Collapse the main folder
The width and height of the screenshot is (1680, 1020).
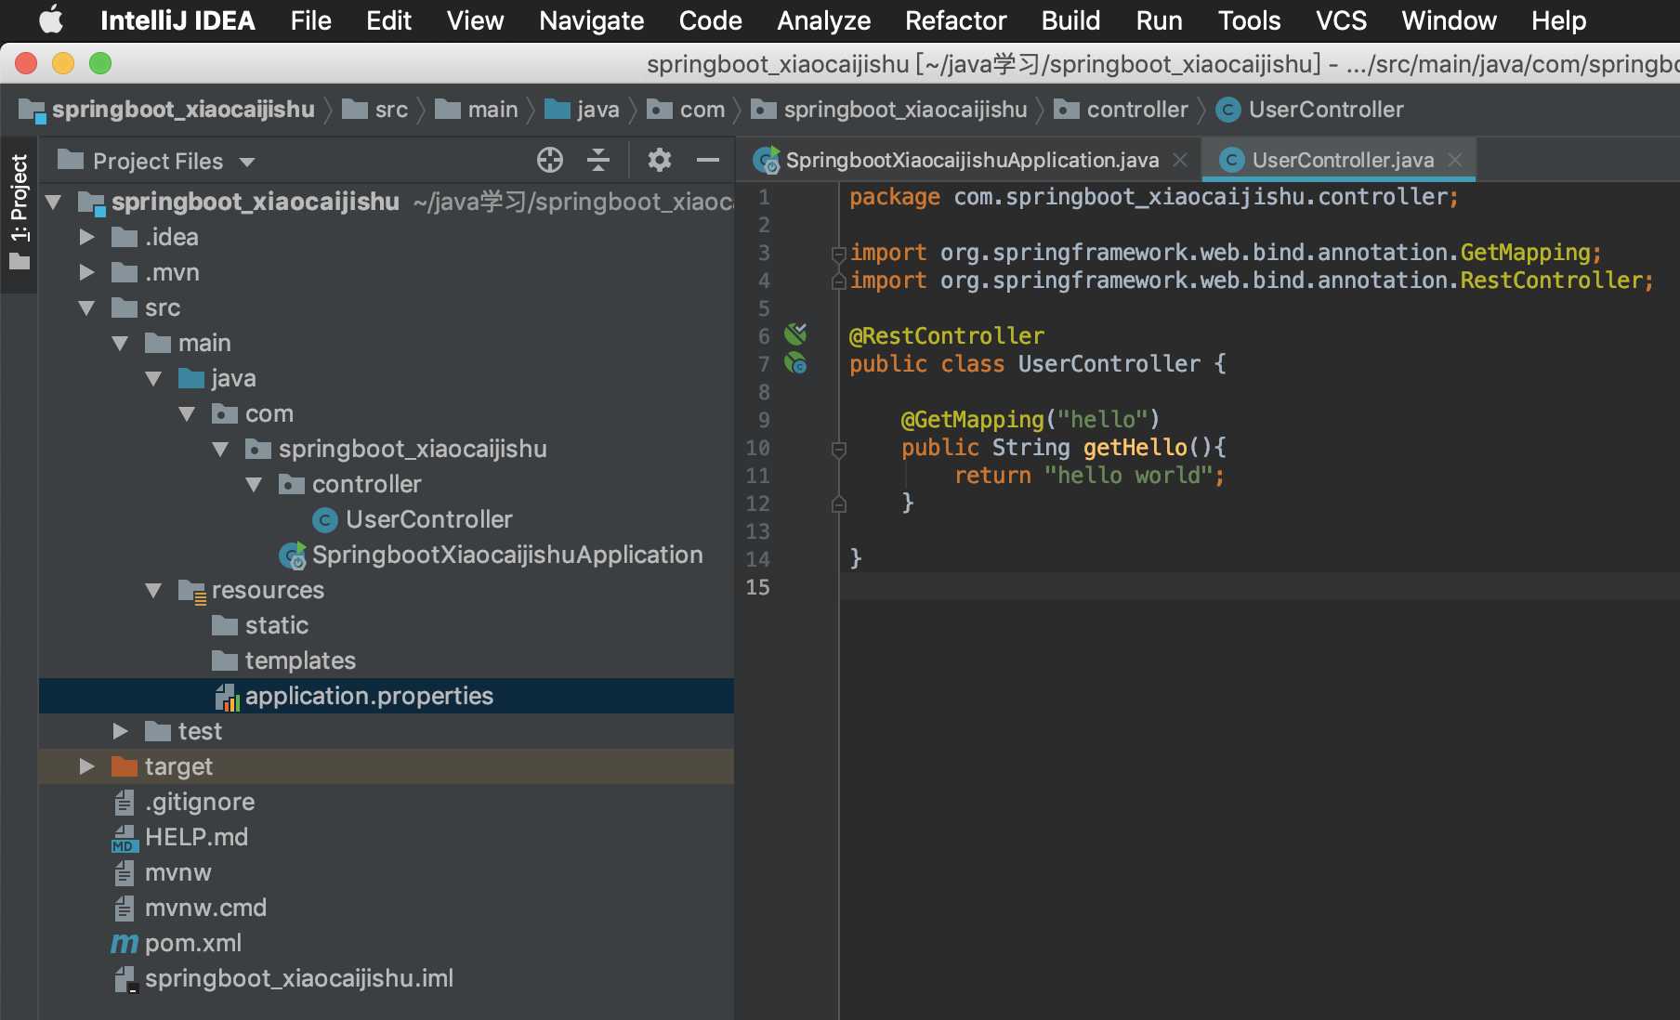pos(120,343)
